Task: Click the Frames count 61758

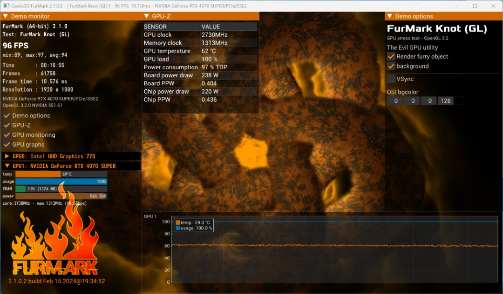Action: [x=48, y=73]
